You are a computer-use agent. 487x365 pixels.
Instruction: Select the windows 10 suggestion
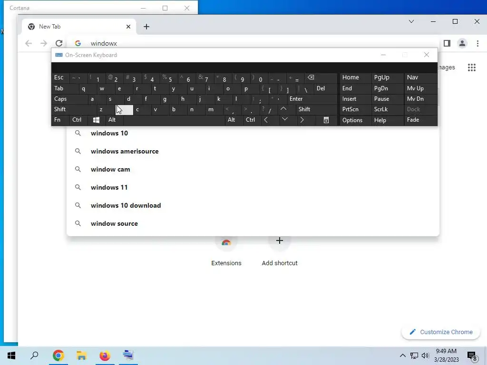253,133
